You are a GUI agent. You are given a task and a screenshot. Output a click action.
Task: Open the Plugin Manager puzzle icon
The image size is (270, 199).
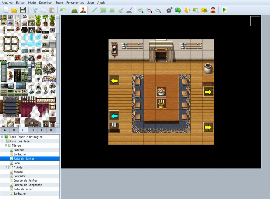(x=178, y=10)
